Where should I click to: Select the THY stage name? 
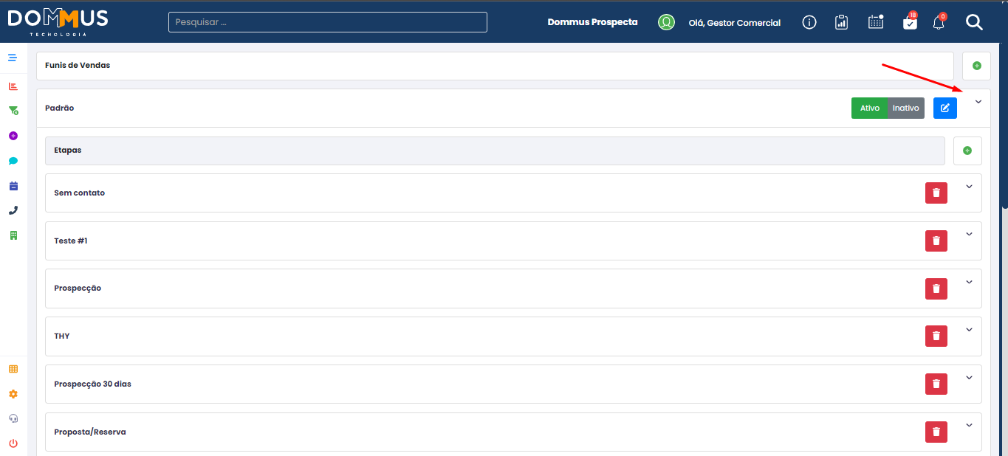click(x=62, y=336)
